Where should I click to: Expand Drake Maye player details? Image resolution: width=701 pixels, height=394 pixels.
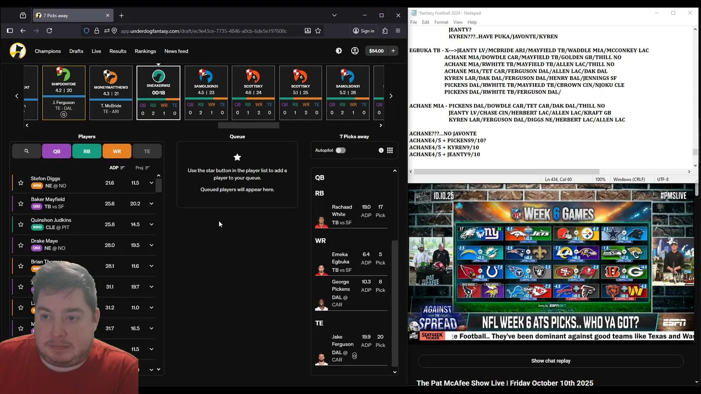pyautogui.click(x=152, y=245)
